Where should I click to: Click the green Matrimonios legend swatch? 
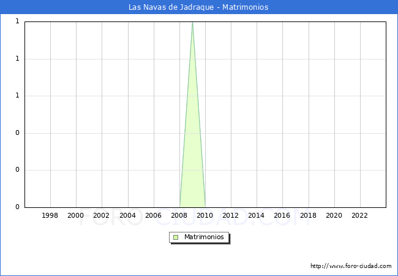[x=176, y=237]
